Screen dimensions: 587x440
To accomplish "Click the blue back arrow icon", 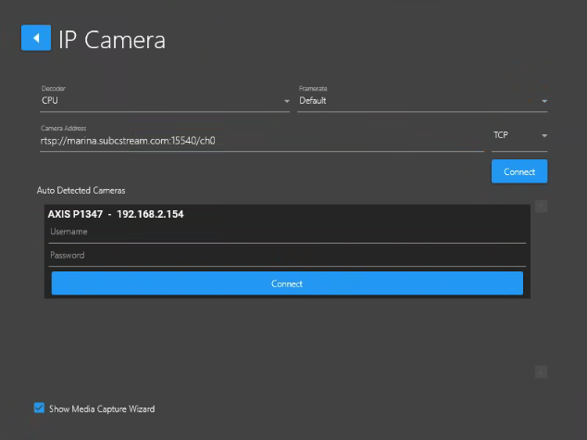I will click(36, 38).
